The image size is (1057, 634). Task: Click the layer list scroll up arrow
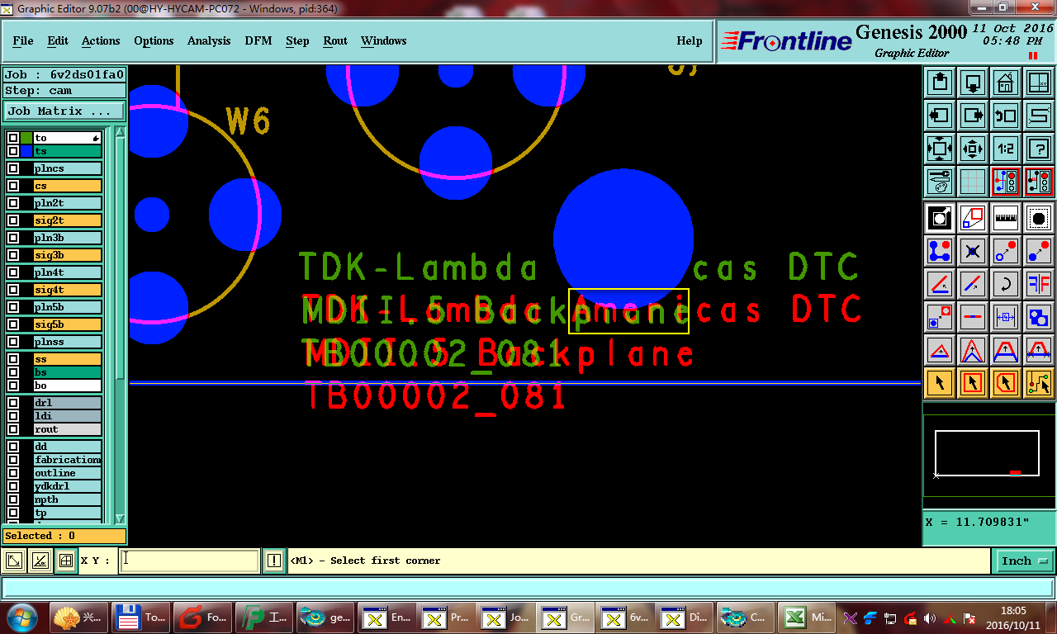click(120, 132)
